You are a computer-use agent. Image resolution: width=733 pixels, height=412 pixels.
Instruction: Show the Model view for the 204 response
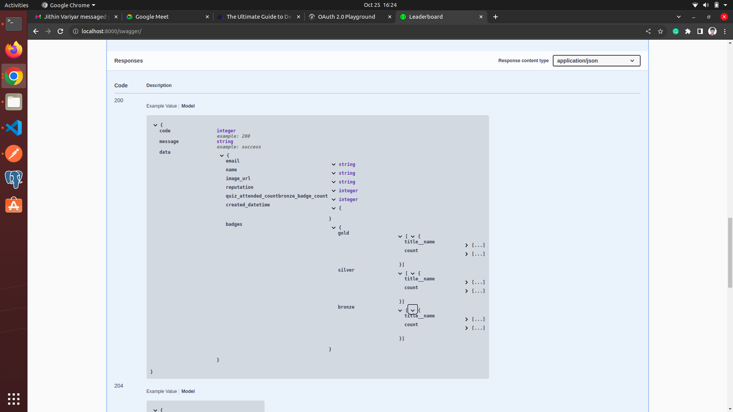pos(188,391)
